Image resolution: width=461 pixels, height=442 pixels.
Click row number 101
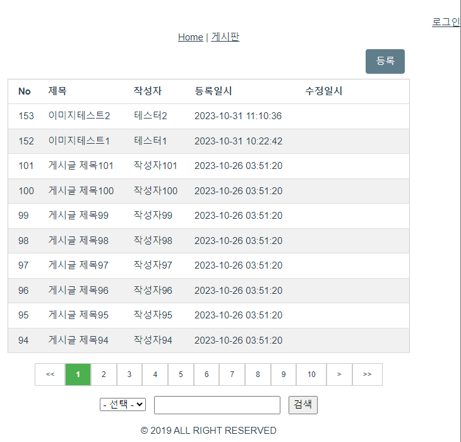(26, 166)
